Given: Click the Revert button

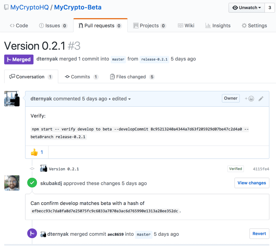Looking at the screenshot, I should [x=259, y=234].
